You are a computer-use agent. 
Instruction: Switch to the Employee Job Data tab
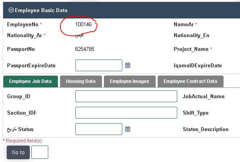coord(31,81)
